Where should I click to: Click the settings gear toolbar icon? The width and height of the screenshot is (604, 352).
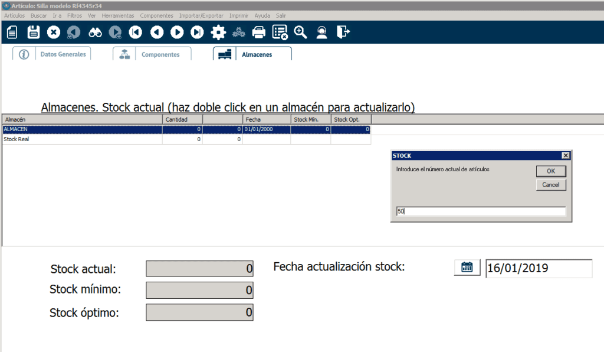[x=218, y=32]
